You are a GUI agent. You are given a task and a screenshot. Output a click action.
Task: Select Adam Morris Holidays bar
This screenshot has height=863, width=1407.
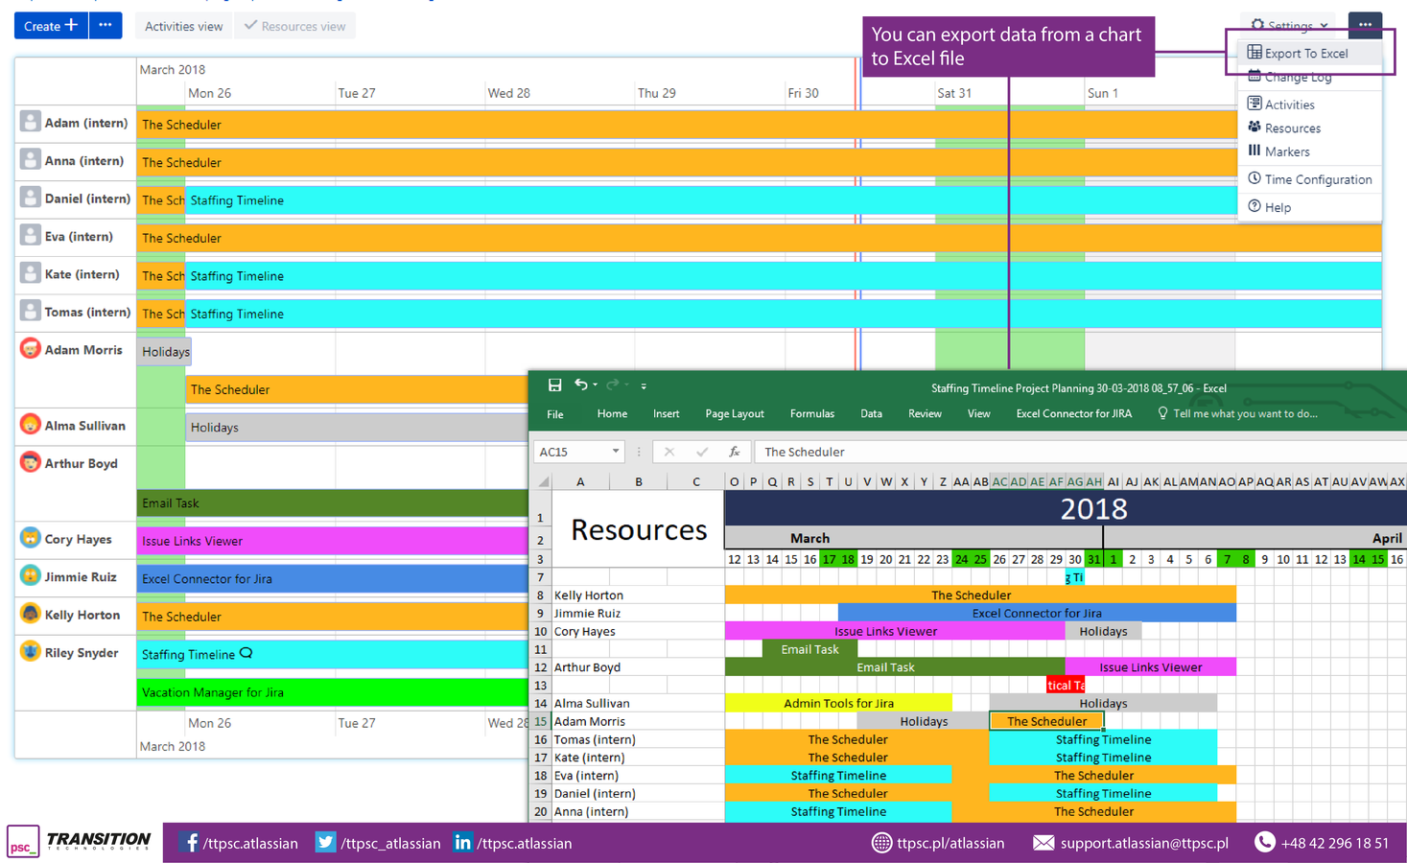click(x=164, y=352)
